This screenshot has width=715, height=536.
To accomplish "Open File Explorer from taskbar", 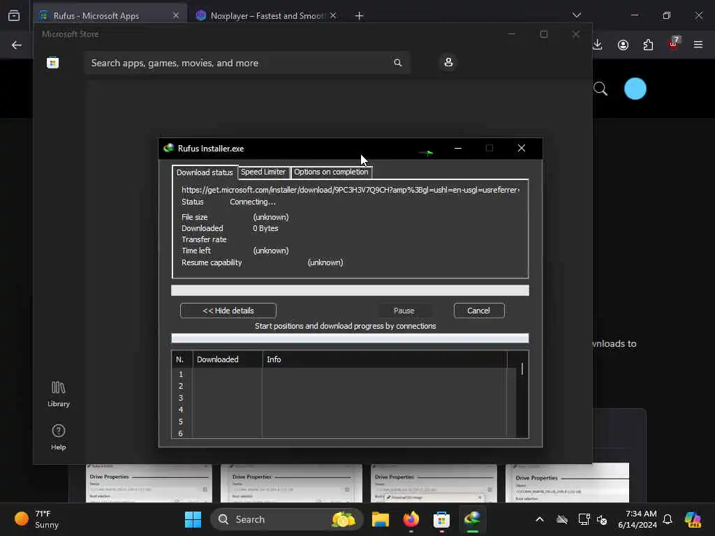I will [381, 519].
